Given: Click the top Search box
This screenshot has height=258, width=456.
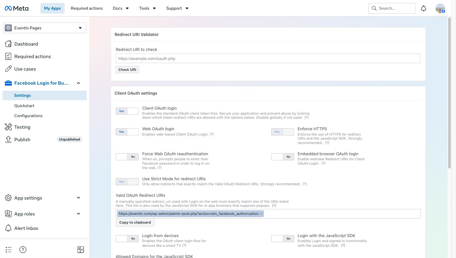Looking at the screenshot, I should click(392, 8).
